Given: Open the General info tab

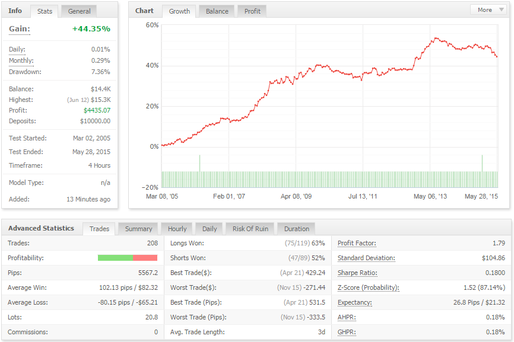Looking at the screenshot, I should (79, 11).
